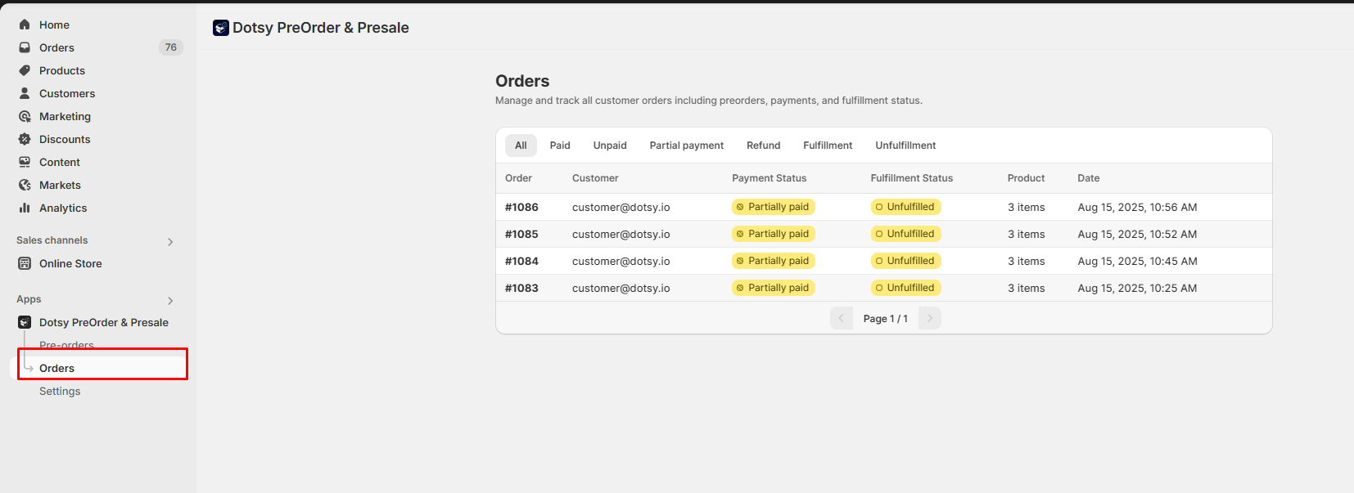Click the Home icon in sidebar
1354x493 pixels.
click(x=25, y=25)
